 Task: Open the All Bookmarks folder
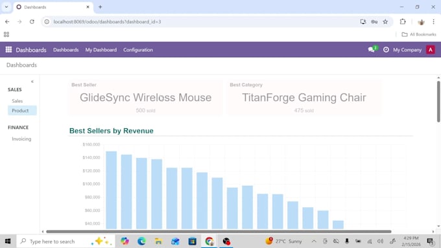[x=419, y=34]
